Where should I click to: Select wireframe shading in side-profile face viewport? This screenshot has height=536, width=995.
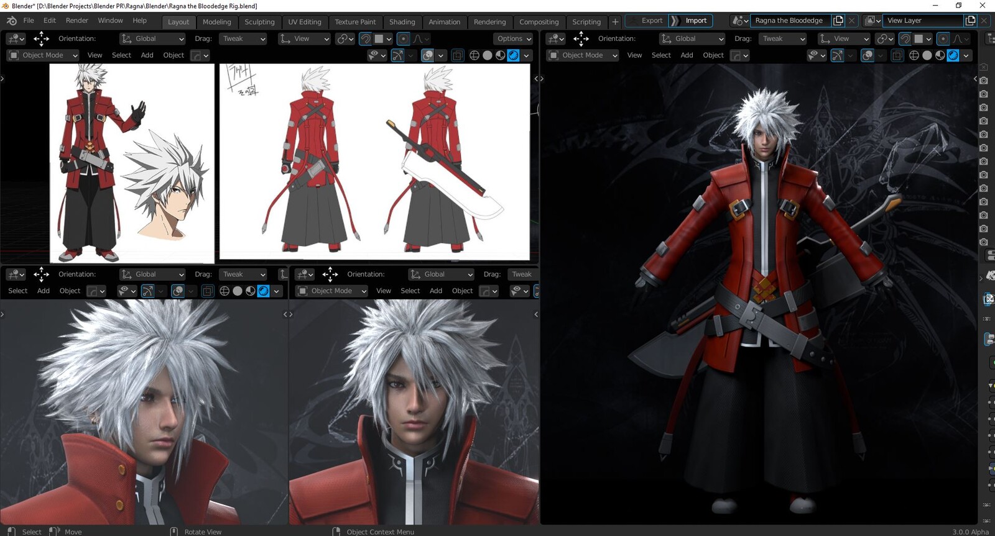click(224, 291)
